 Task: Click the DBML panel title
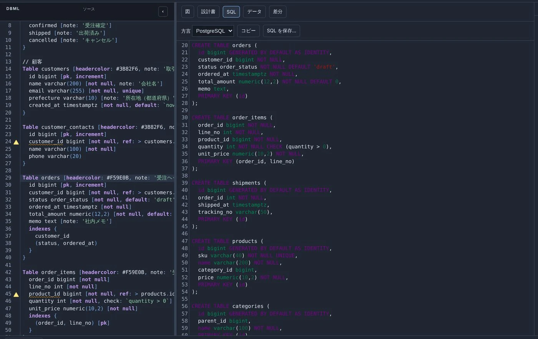tap(13, 8)
